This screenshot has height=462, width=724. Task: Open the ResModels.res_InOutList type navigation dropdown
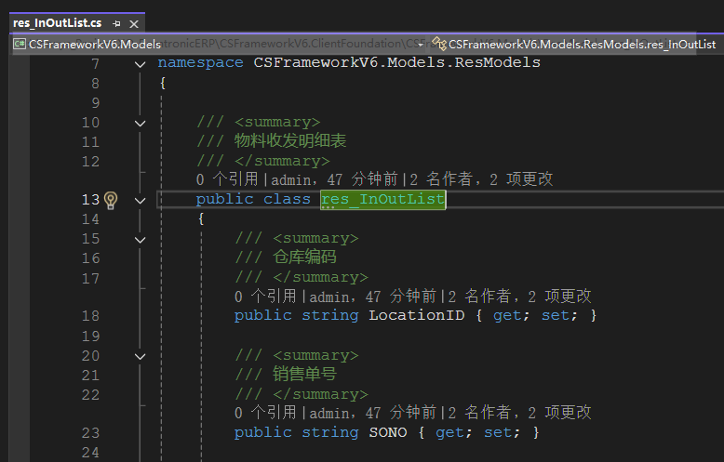click(x=577, y=44)
